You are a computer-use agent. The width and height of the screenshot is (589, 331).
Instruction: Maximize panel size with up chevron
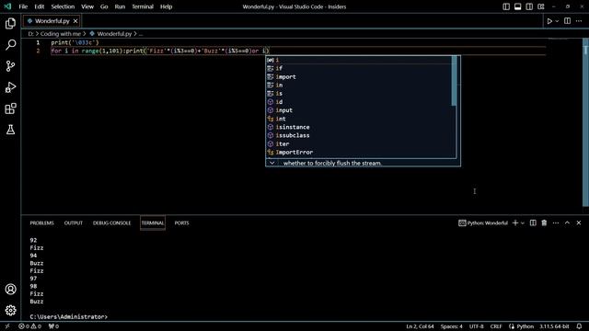pos(567,223)
